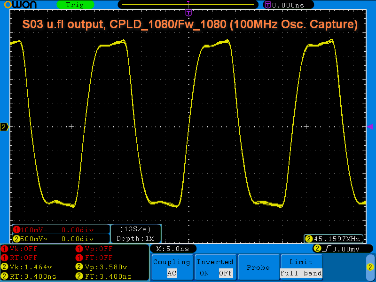Click the yellow channel 2 ground marker

coord(4,127)
